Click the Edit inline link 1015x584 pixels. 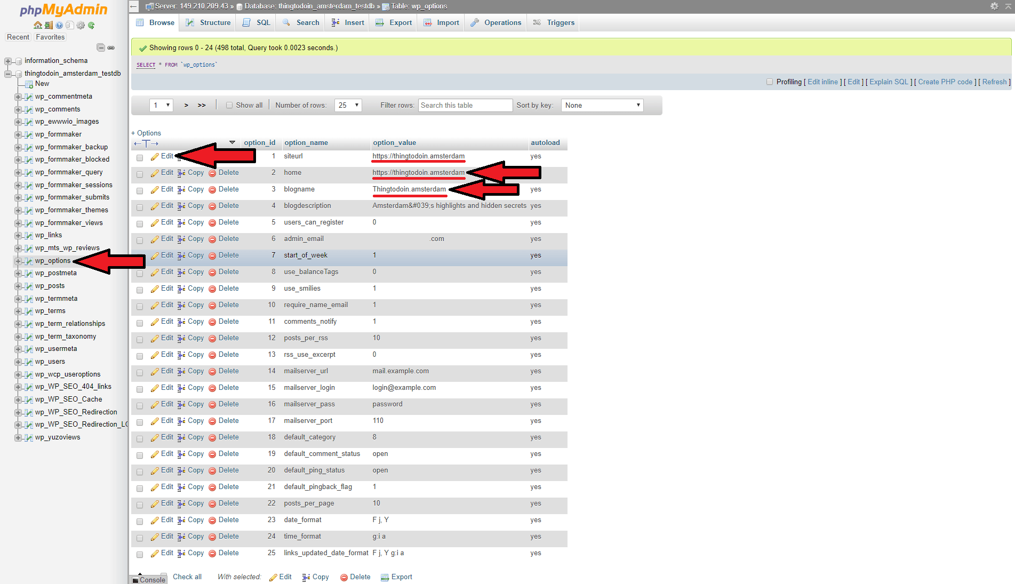tap(822, 82)
